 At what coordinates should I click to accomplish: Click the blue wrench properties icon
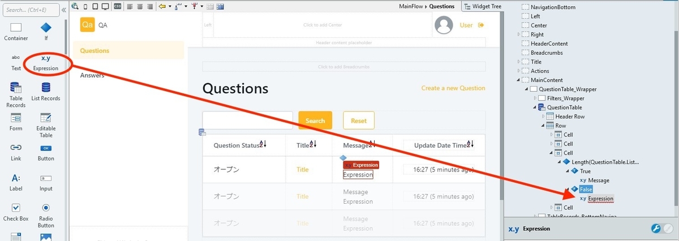(x=656, y=229)
